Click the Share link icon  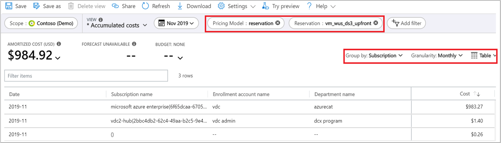tap(115, 6)
